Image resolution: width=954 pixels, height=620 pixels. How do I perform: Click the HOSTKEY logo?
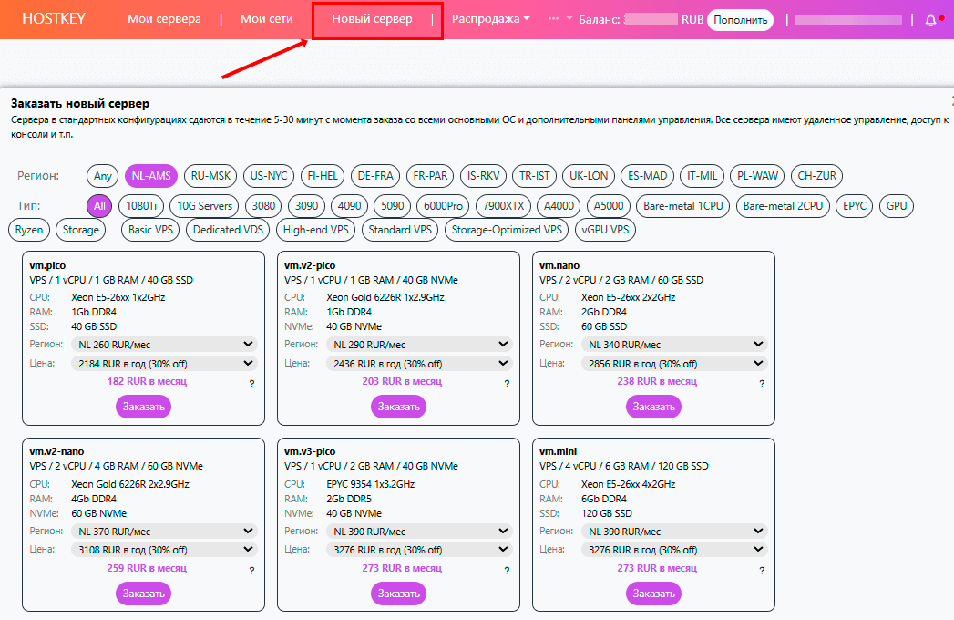(53, 19)
